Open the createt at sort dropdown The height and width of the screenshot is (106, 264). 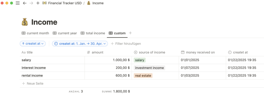[x=33, y=44]
